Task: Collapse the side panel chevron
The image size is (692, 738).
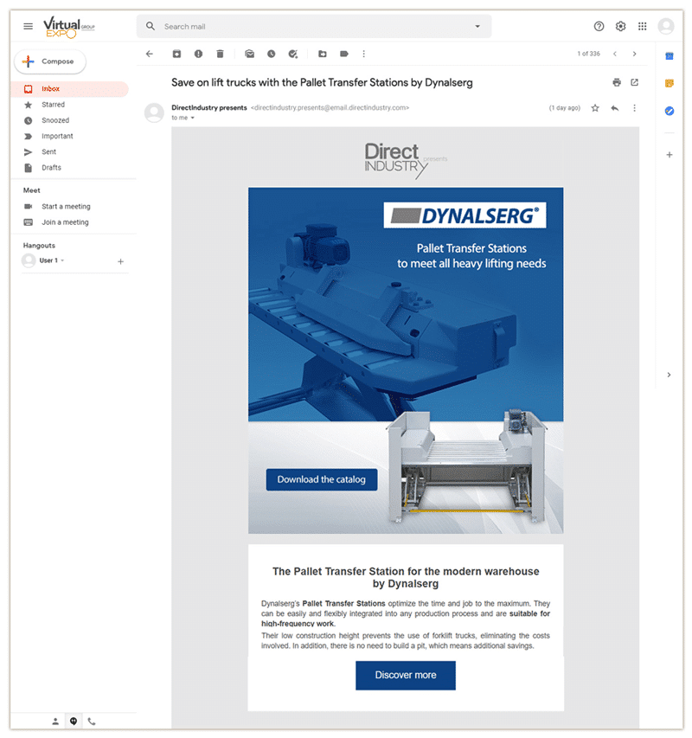Action: point(669,375)
